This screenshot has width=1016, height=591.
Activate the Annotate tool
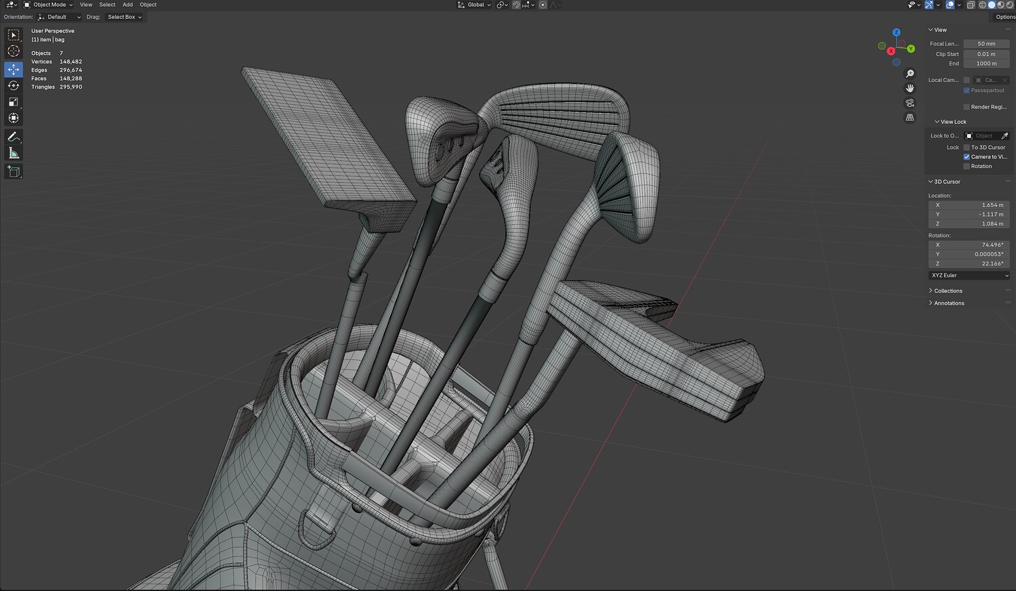coord(14,137)
